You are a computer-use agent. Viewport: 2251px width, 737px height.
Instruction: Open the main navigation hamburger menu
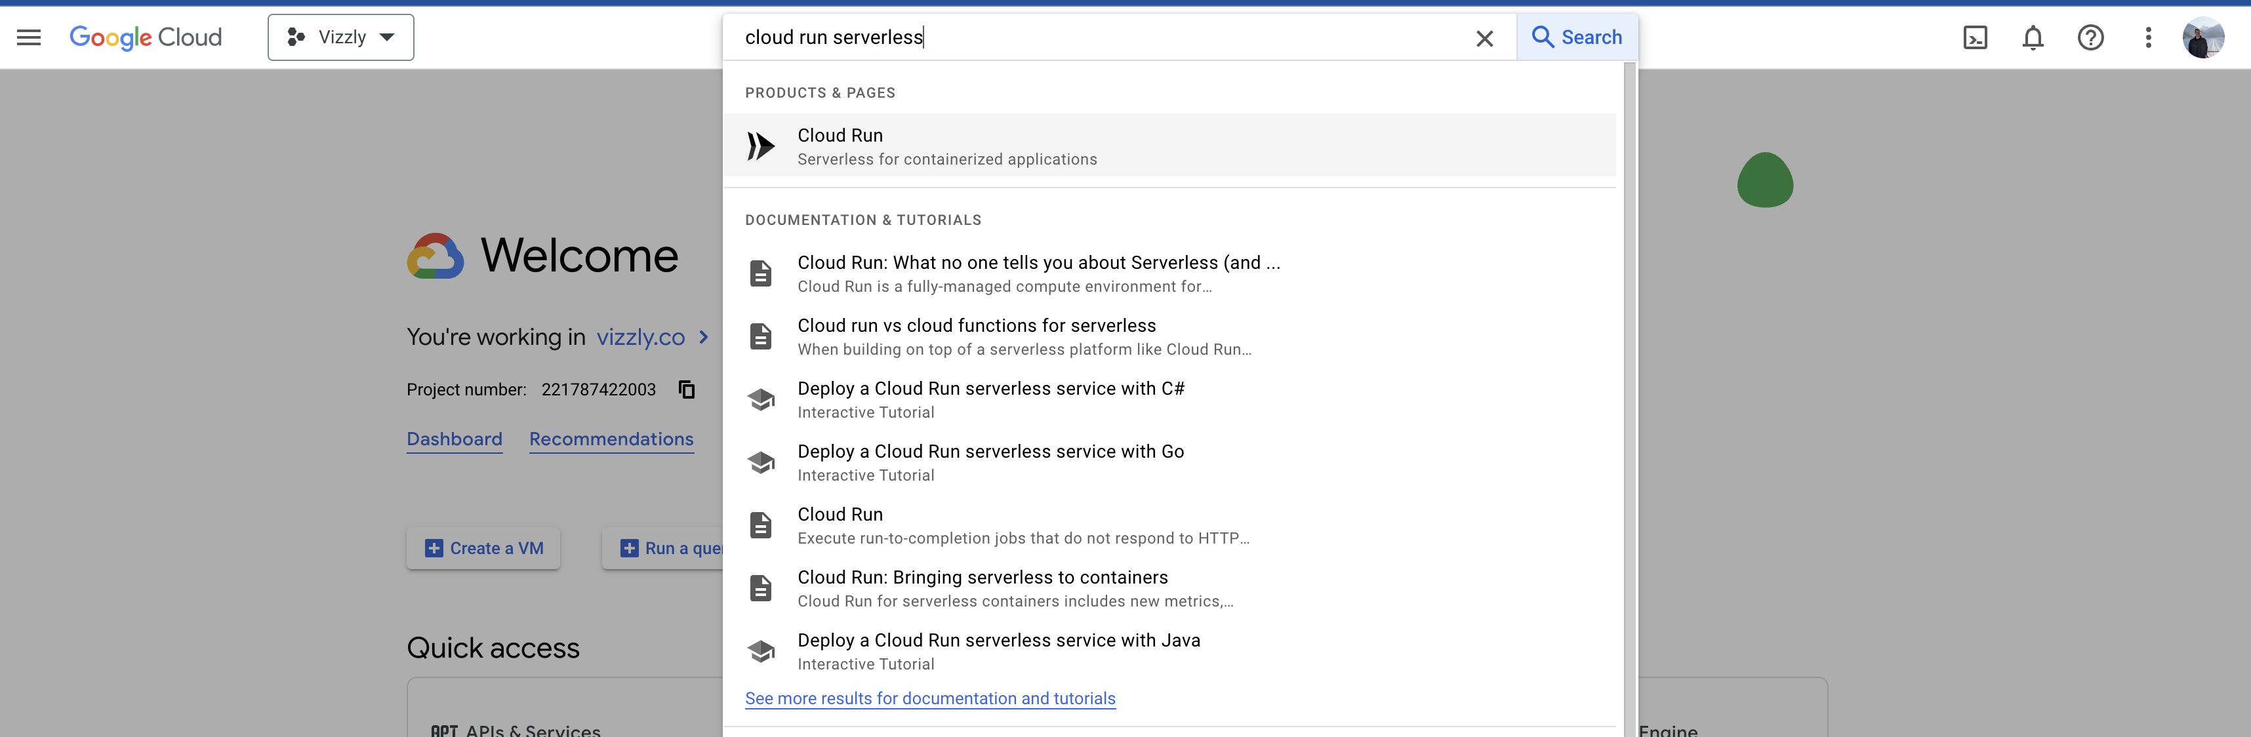(x=29, y=37)
